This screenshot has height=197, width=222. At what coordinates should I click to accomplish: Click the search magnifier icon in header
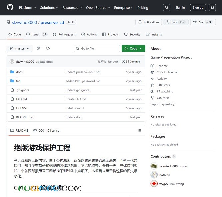167,8
